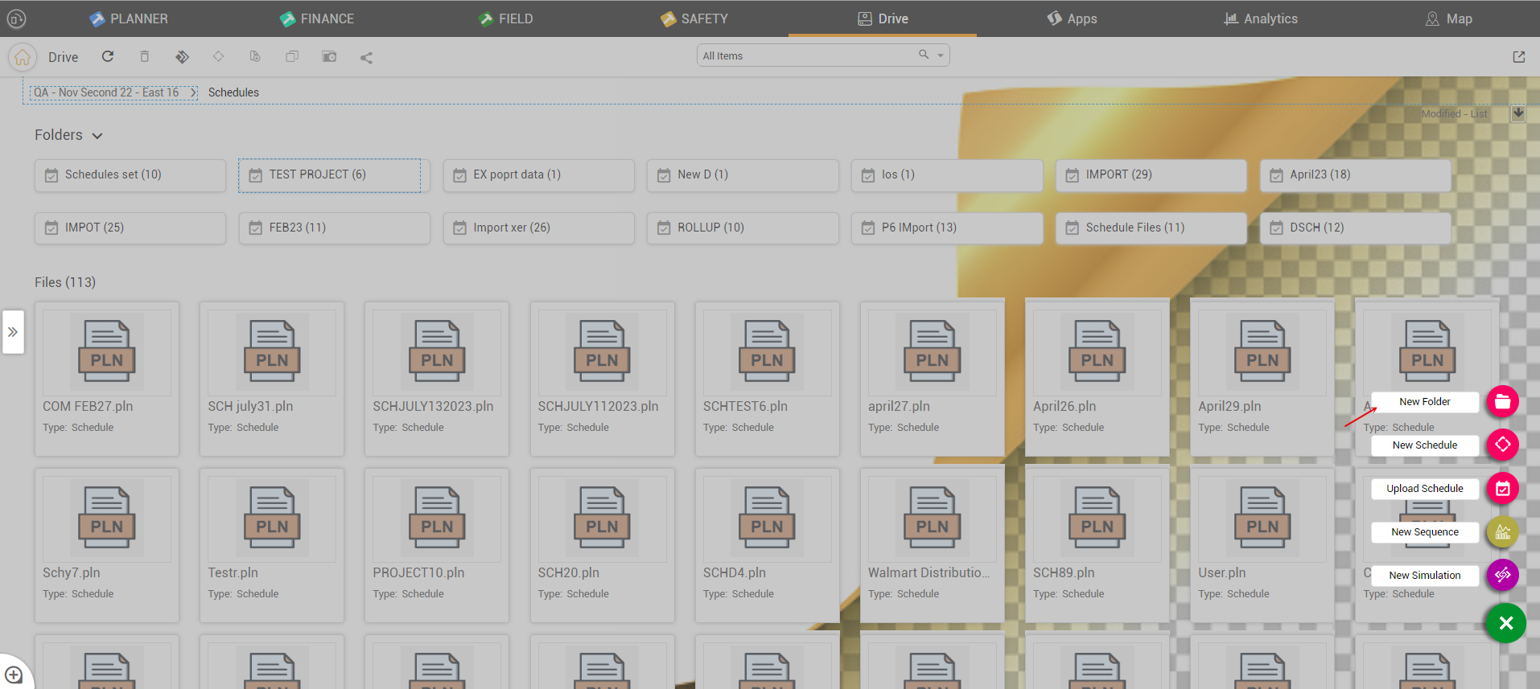Close the floating action menu (green X)
Screen dimensions: 1540x689
click(x=1505, y=623)
